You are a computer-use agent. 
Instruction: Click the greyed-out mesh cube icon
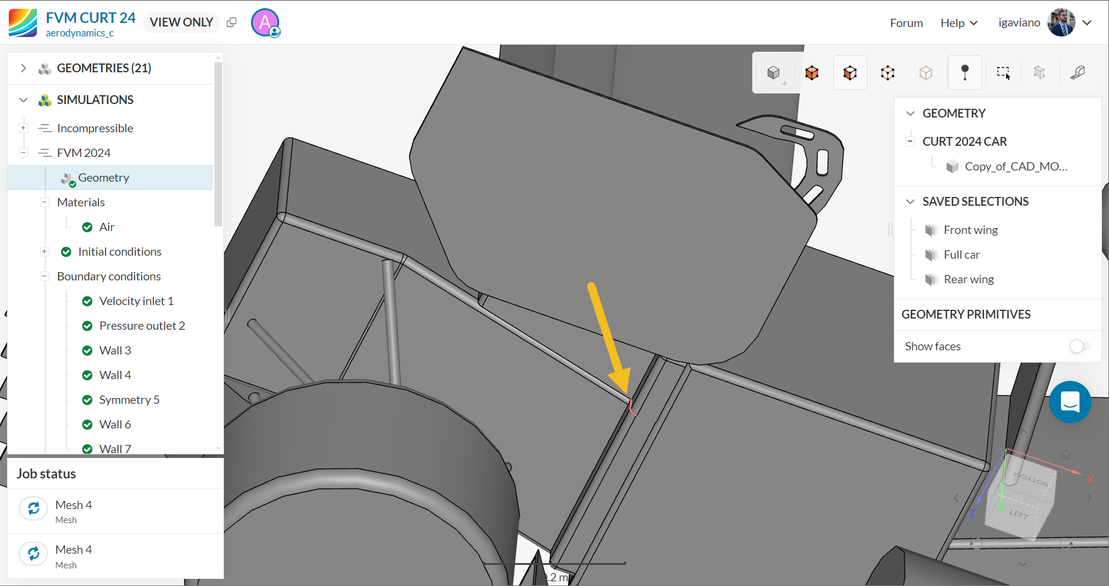click(1039, 73)
